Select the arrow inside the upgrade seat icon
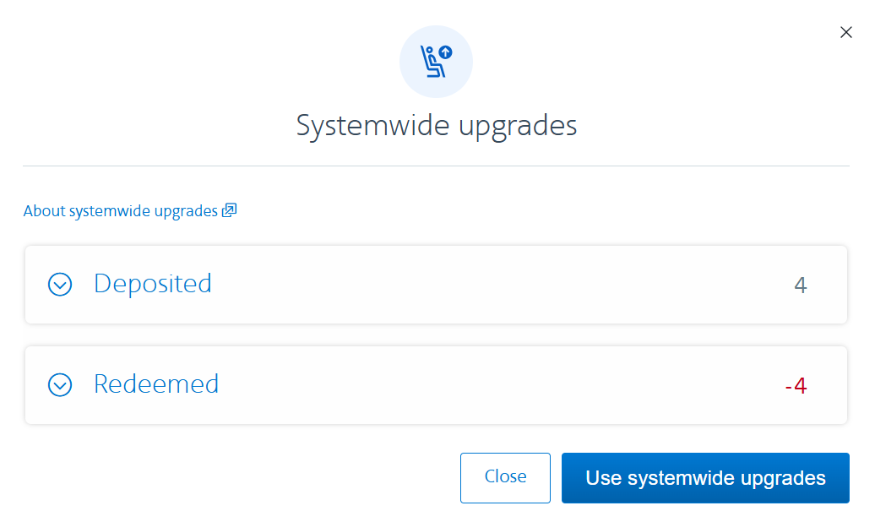The width and height of the screenshot is (875, 522). tap(445, 51)
